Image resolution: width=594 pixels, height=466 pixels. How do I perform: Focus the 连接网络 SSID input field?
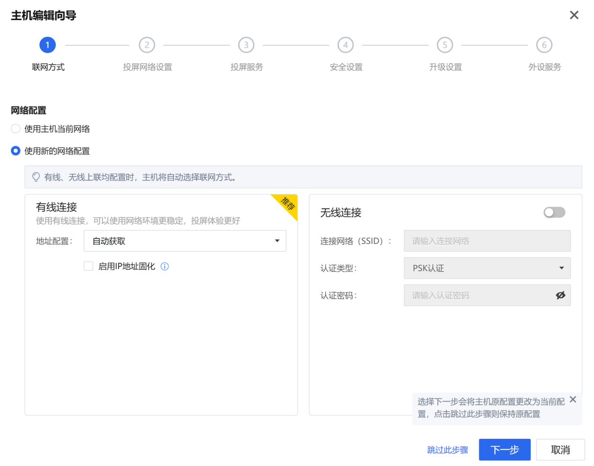click(x=487, y=241)
